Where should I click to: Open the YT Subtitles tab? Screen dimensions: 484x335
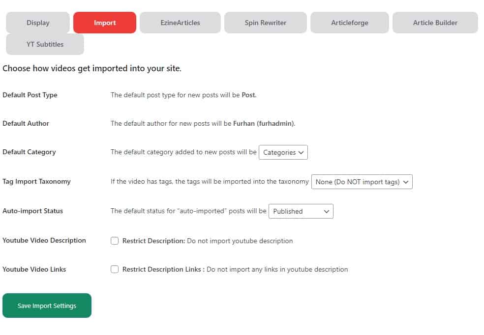coord(45,44)
